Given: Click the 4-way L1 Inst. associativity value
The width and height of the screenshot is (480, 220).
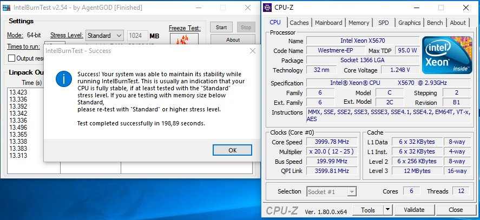Looking at the screenshot, I should (457, 152).
